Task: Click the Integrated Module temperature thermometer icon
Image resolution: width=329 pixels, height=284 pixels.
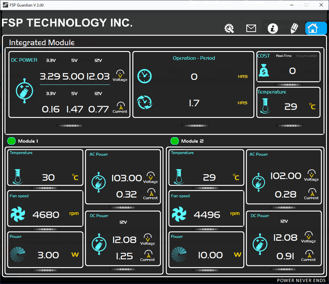Action: [x=265, y=106]
